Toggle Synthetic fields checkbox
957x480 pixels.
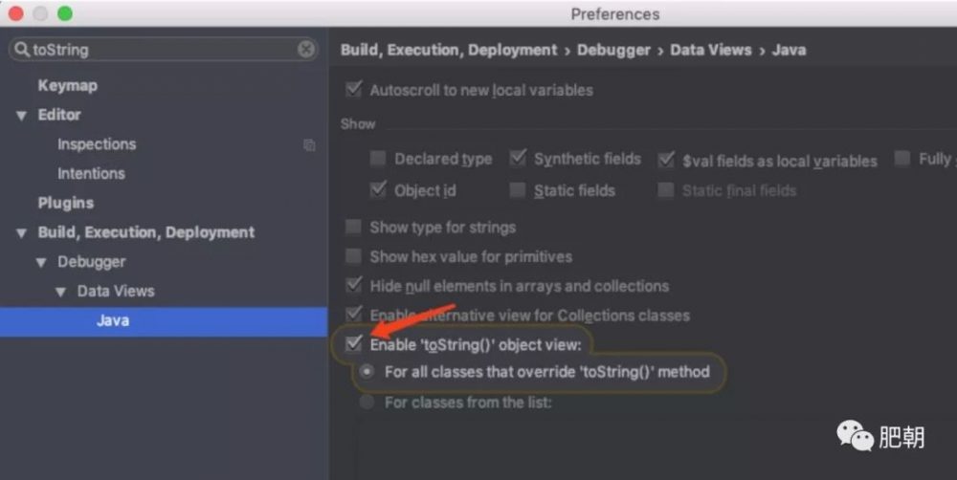(x=518, y=159)
